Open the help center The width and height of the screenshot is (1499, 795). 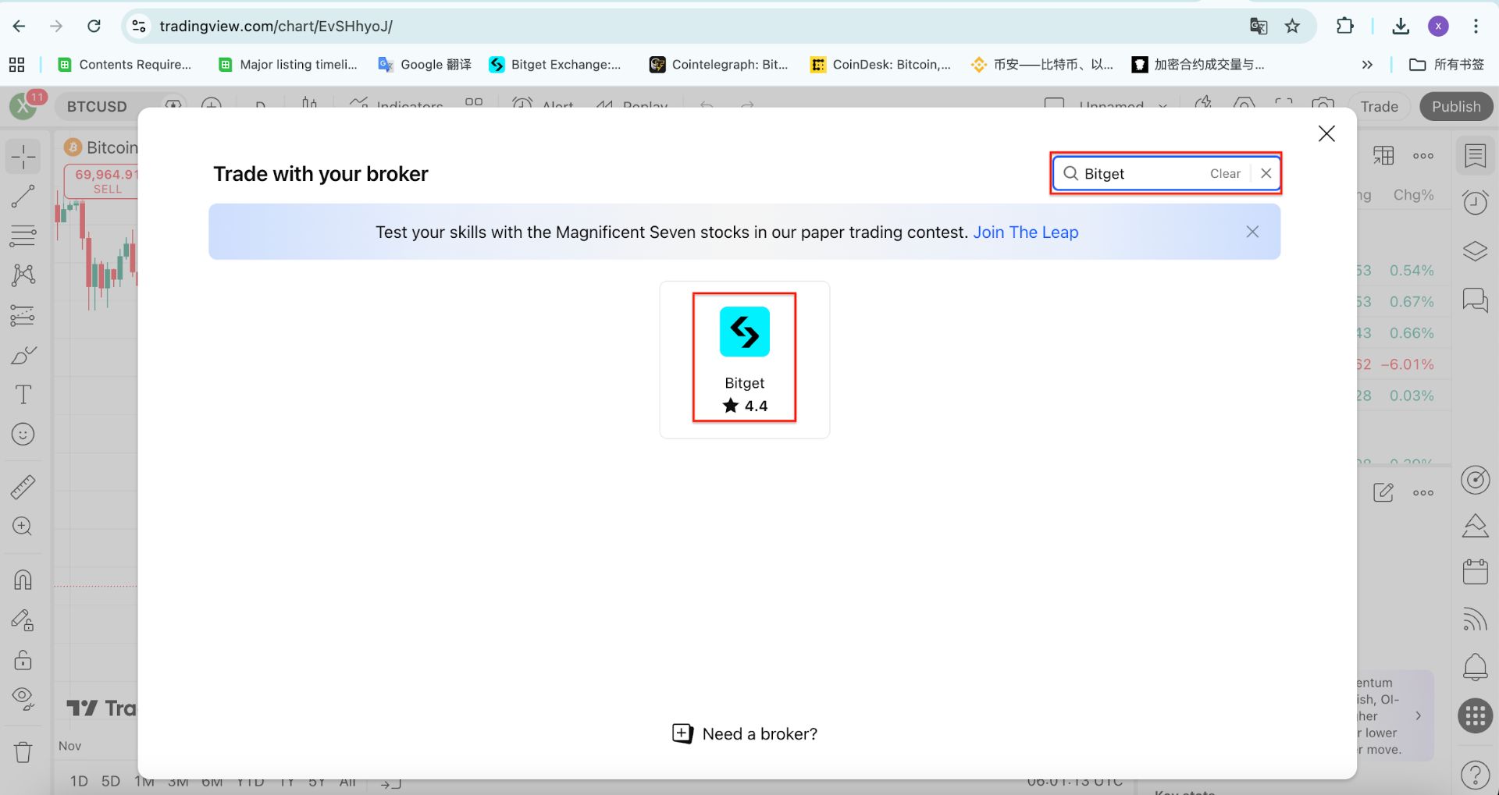(1475, 775)
